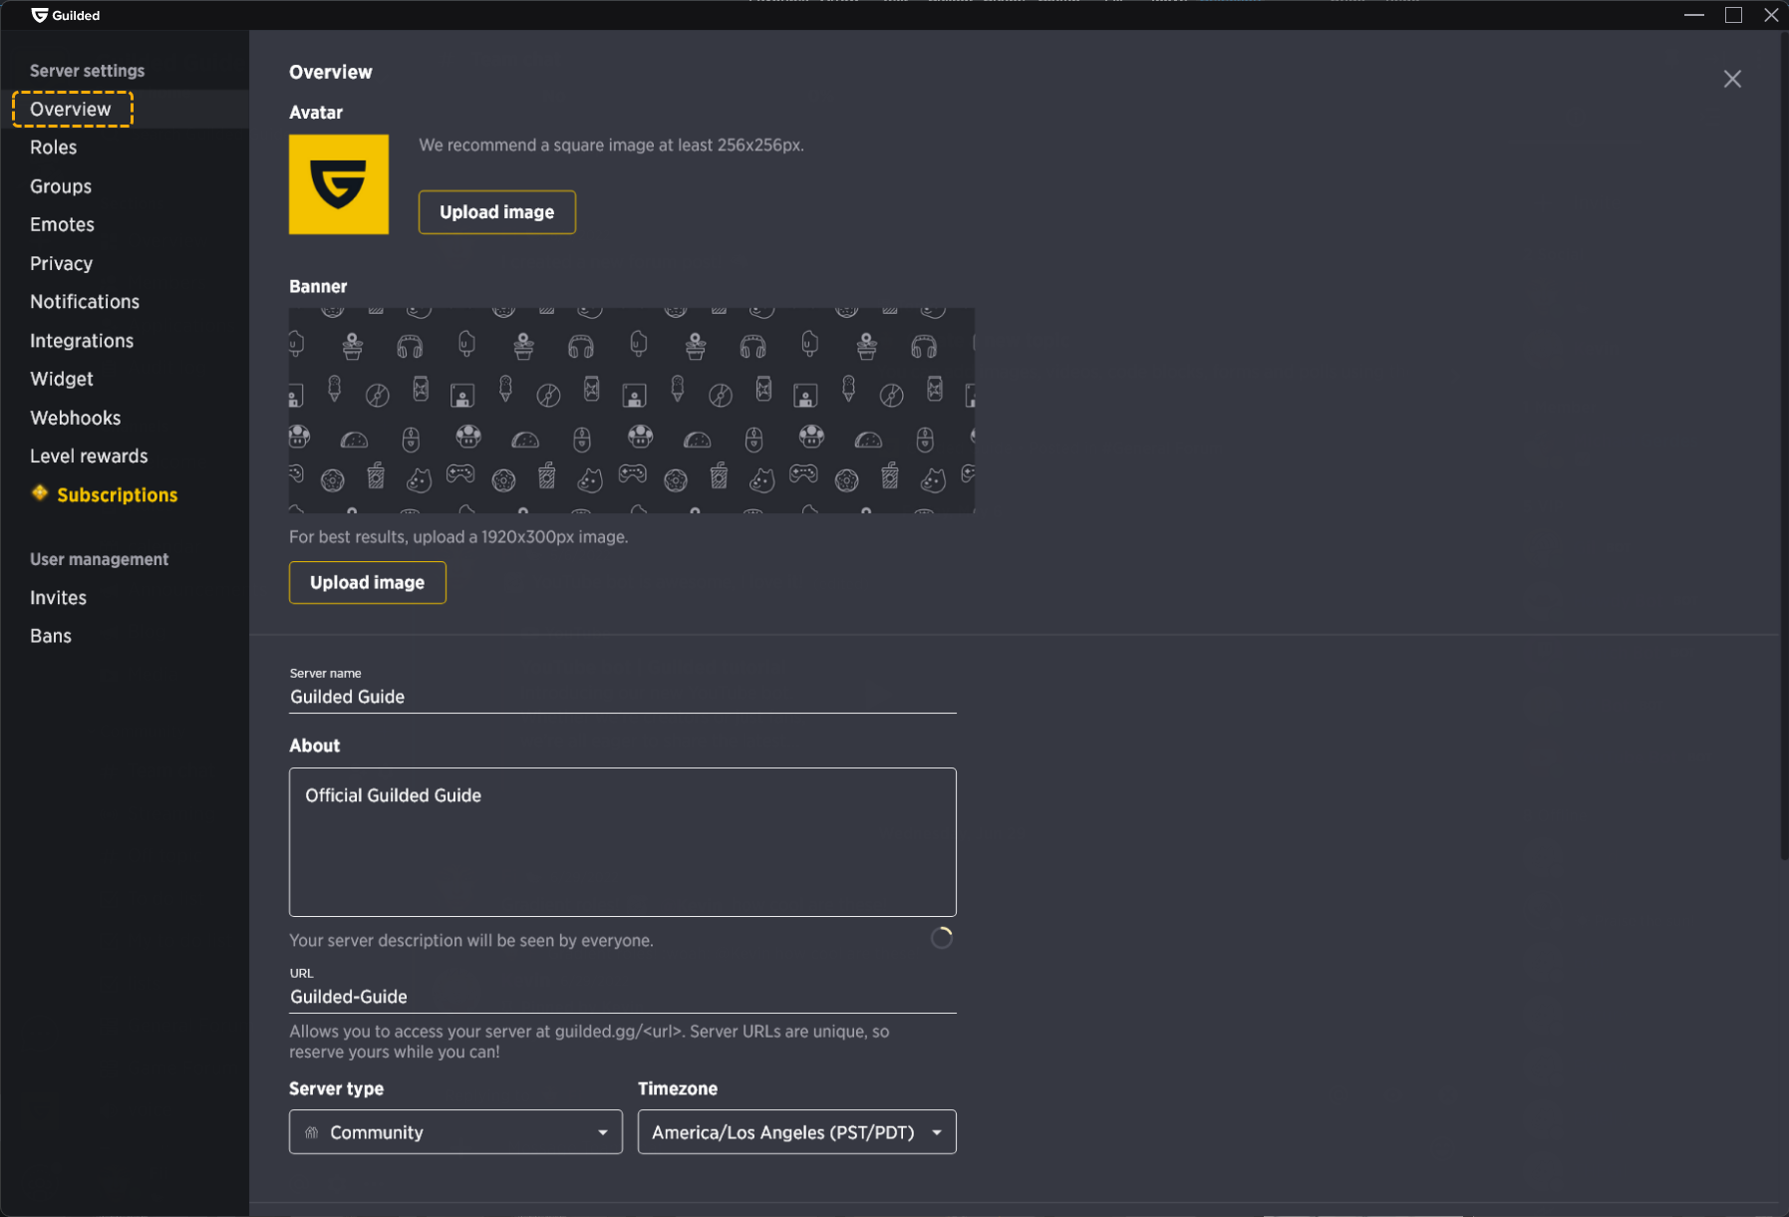This screenshot has width=1789, height=1217.
Task: Open the Server type dropdown
Action: (x=455, y=1132)
